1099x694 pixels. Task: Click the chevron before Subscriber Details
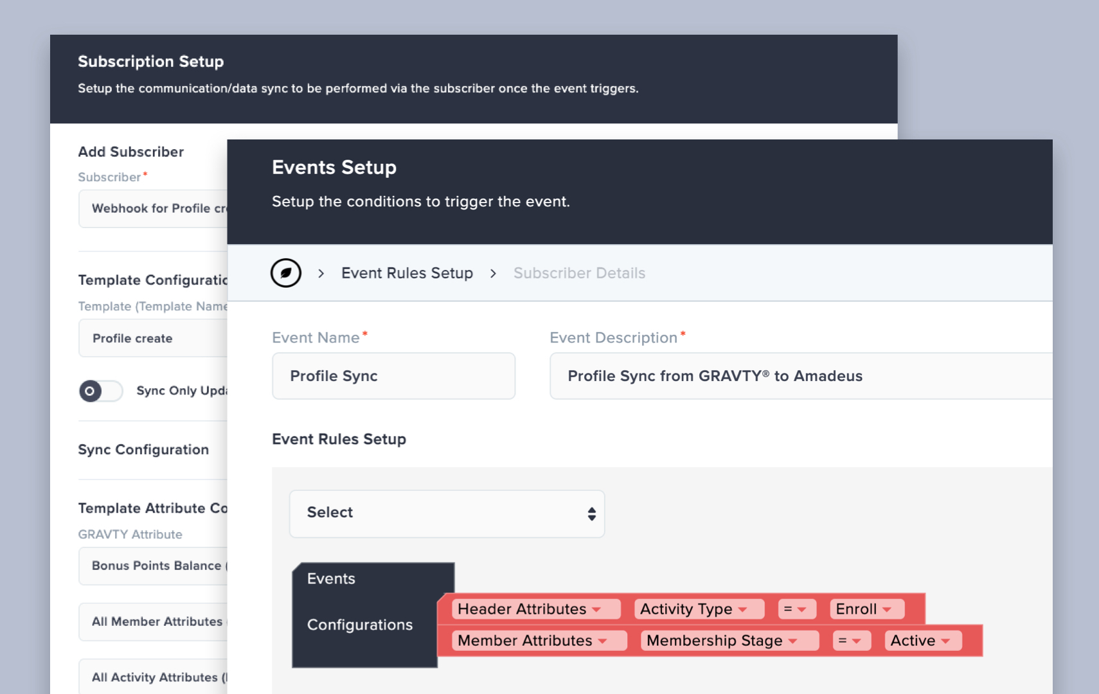(493, 274)
